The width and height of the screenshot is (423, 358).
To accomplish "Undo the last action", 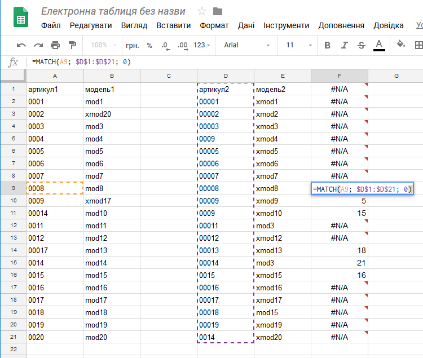I will coord(21,45).
